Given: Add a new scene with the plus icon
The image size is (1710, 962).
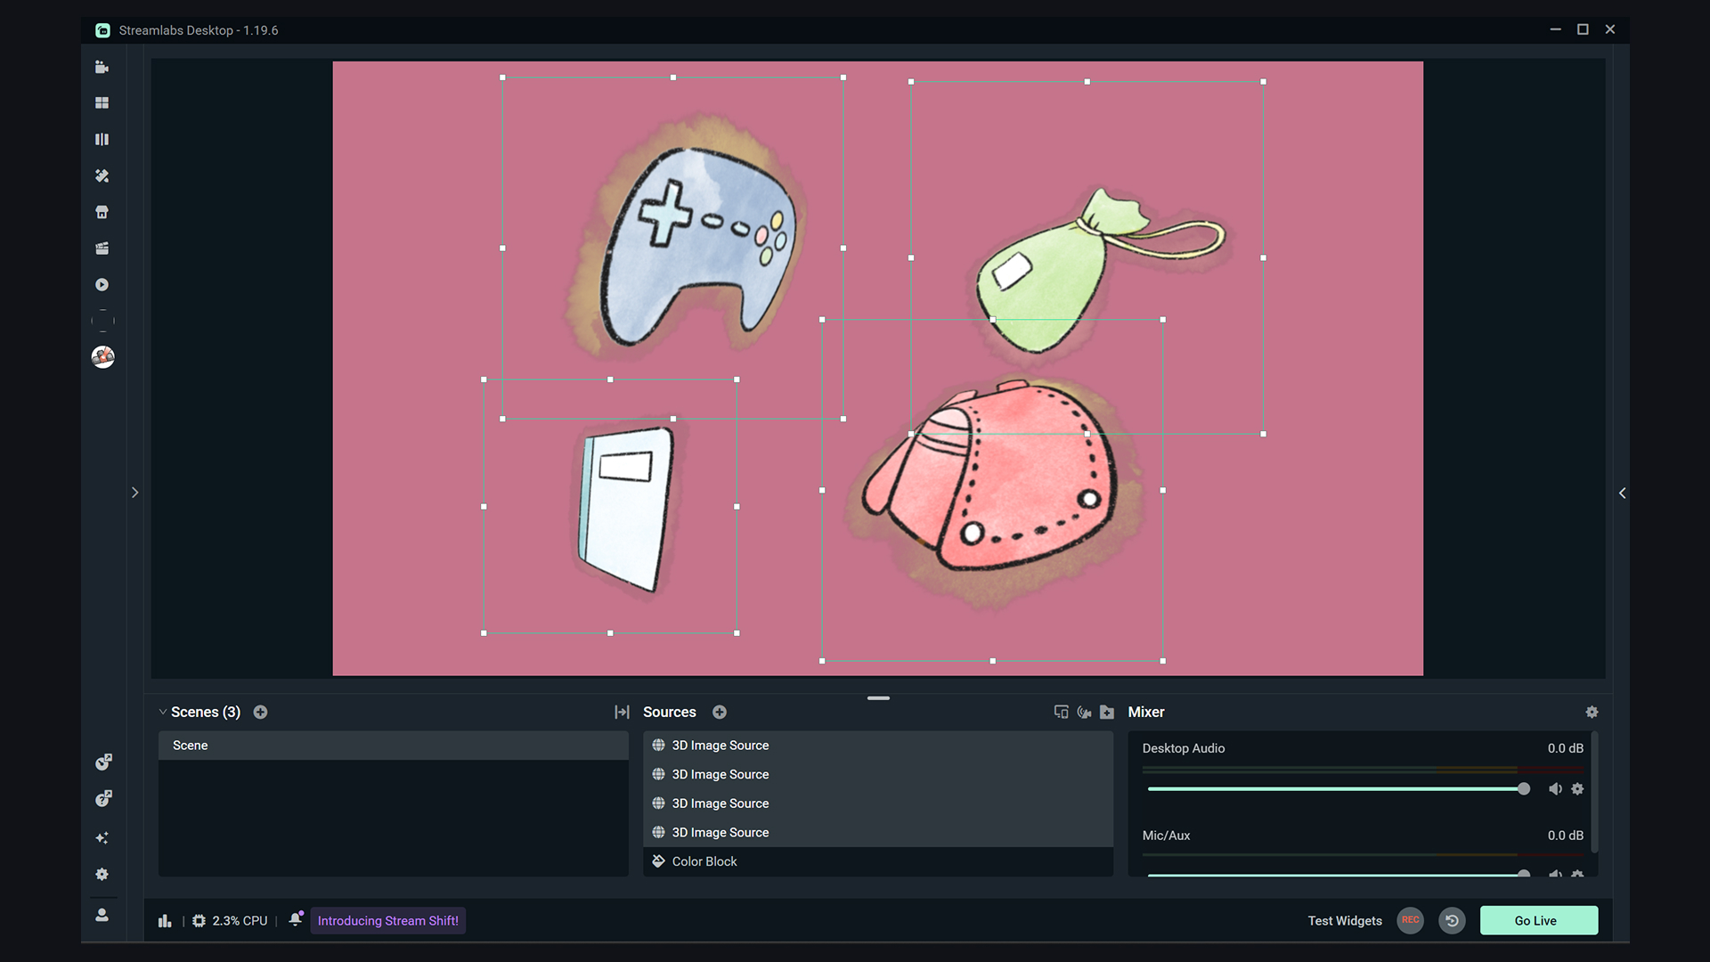Looking at the screenshot, I should [x=260, y=712].
